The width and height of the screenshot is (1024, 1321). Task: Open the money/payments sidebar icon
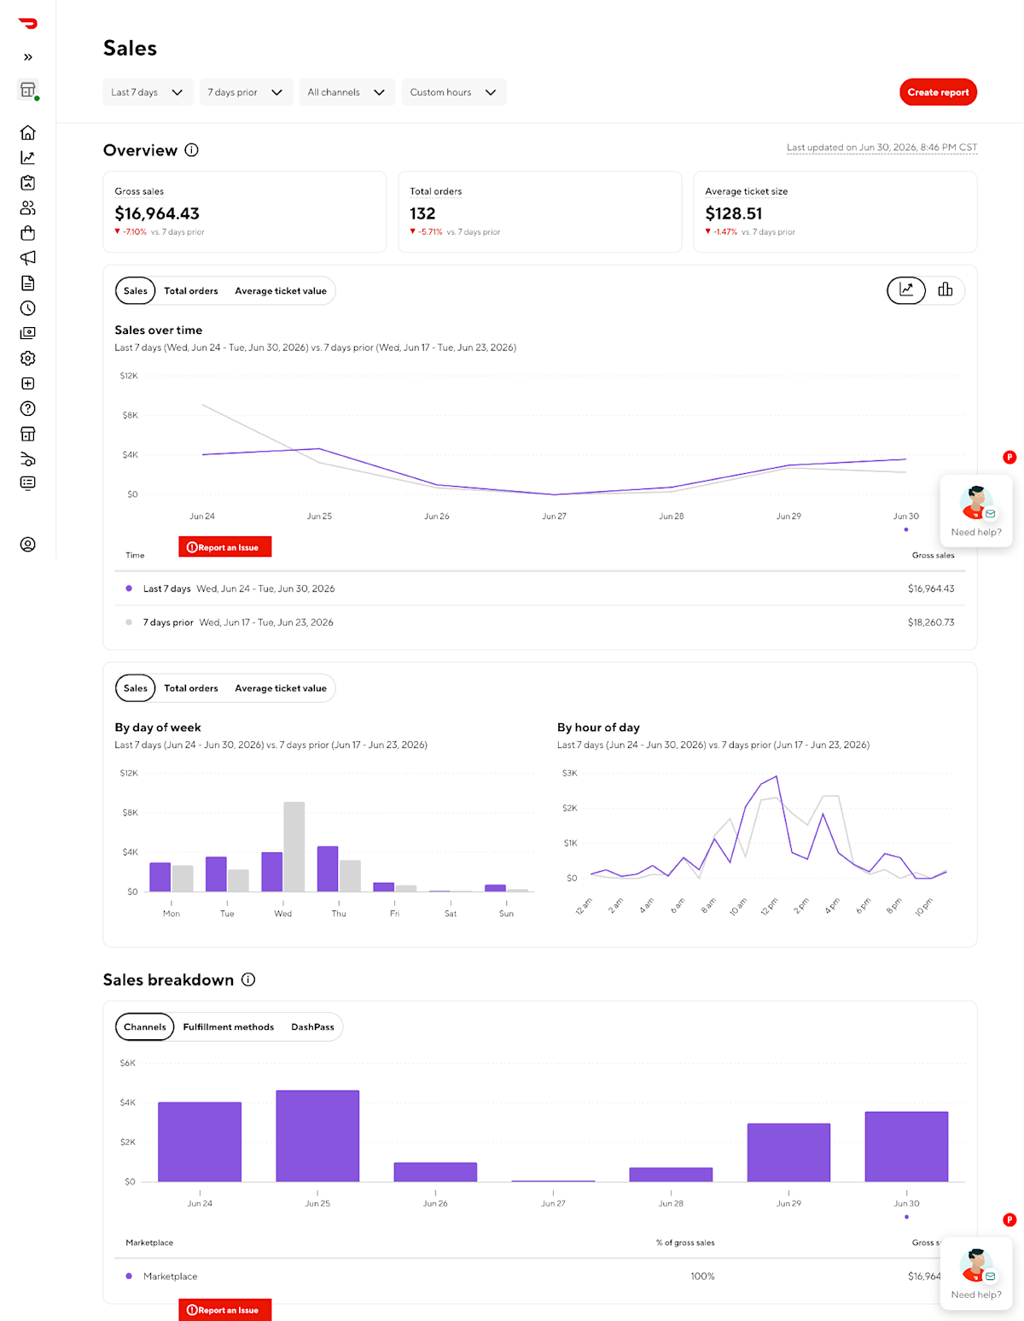pyautogui.click(x=28, y=333)
